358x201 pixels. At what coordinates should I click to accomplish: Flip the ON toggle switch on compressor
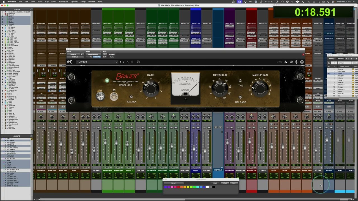114,96
